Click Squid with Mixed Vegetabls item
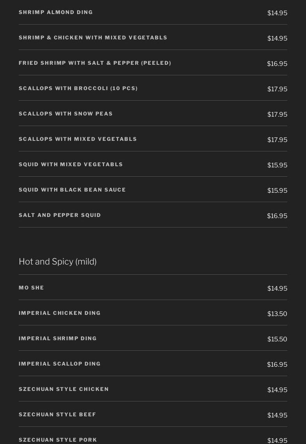This screenshot has height=444, width=306. click(71, 165)
